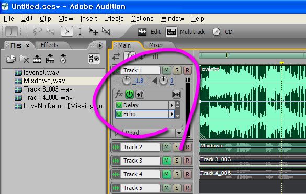Click the Import File folder icon

pyautogui.click(x=11, y=59)
